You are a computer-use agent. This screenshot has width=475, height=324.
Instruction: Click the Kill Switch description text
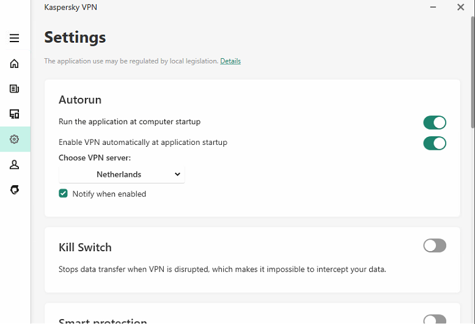222,269
